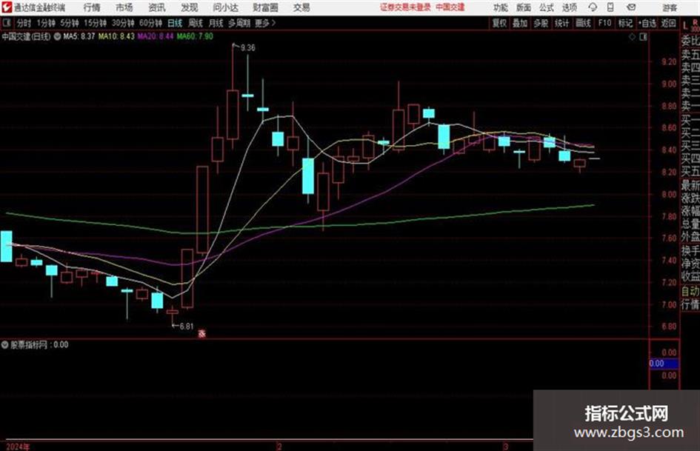Viewport: 700px width, 451px height.
Task: Click the 中国交建(日线) chart title
Action: point(26,36)
